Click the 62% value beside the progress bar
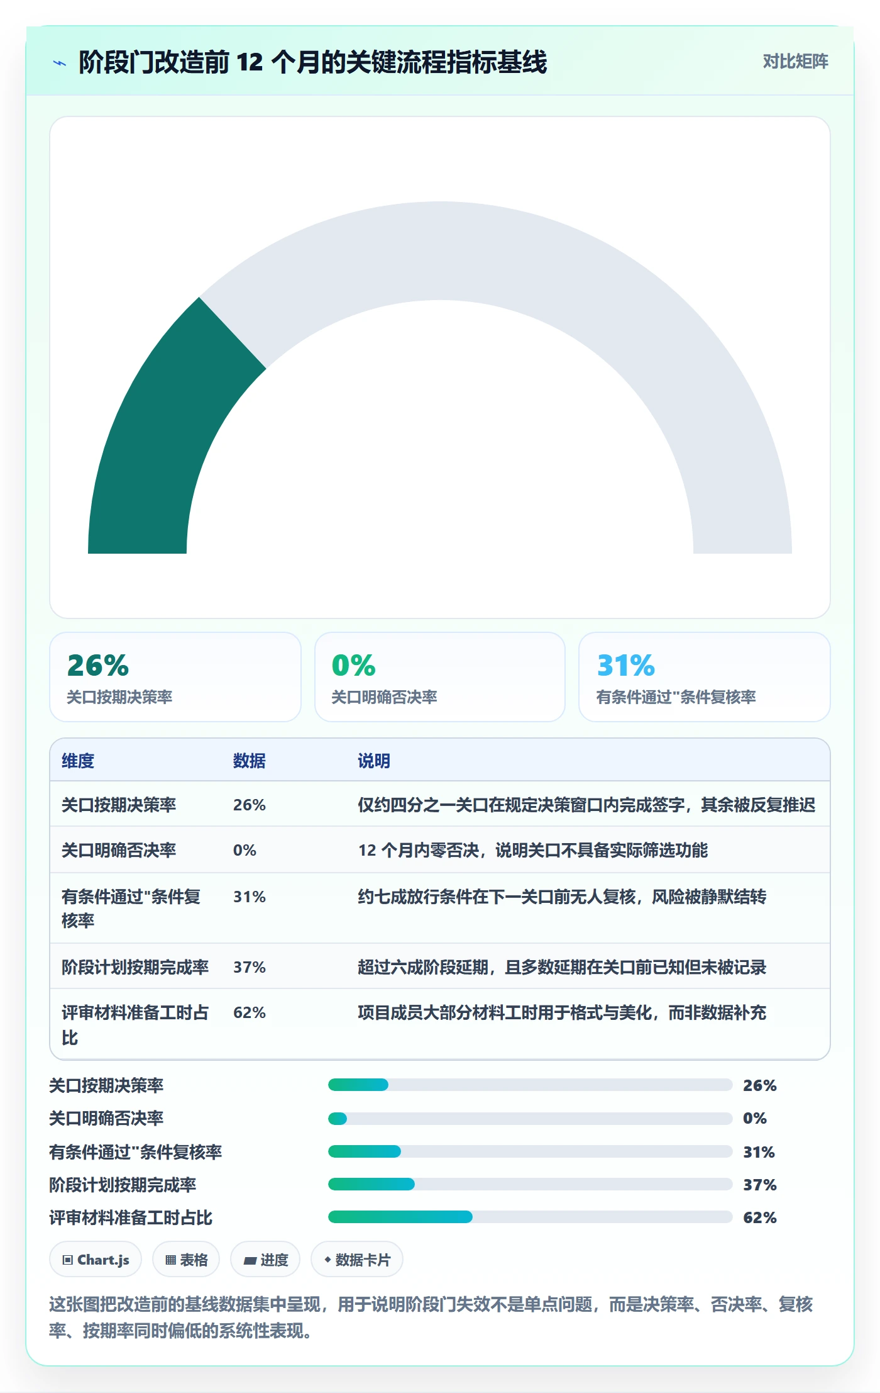This screenshot has width=880, height=1393. [760, 1217]
